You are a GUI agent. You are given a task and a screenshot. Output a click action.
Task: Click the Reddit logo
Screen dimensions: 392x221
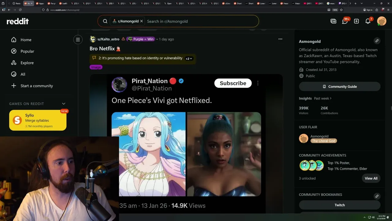coord(18,21)
